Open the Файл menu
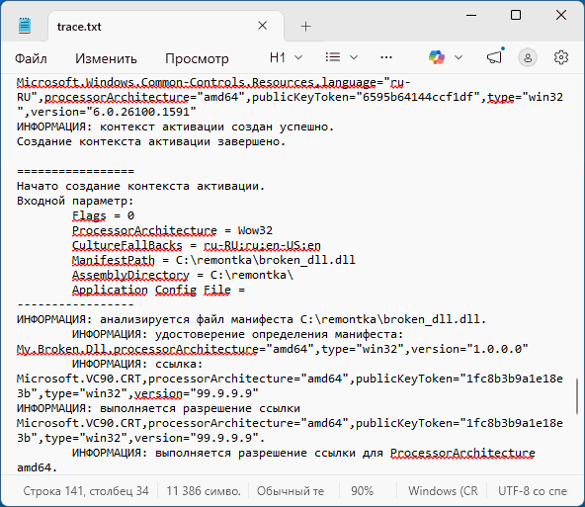The height and width of the screenshot is (507, 585). click(31, 58)
